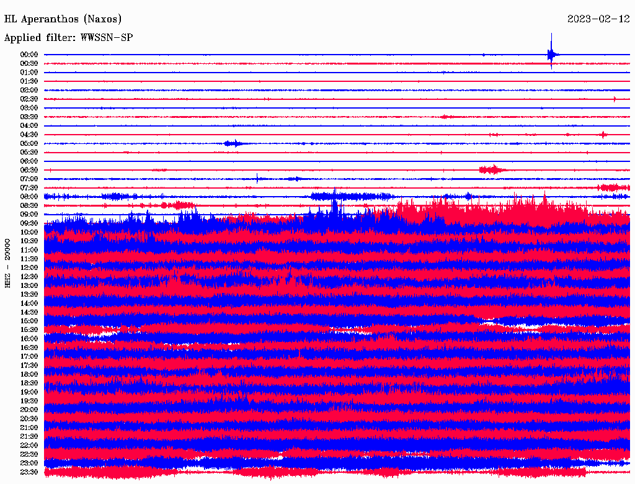Click the 04:00 time label
Viewport: 635px width, 484px height.
click(29, 126)
